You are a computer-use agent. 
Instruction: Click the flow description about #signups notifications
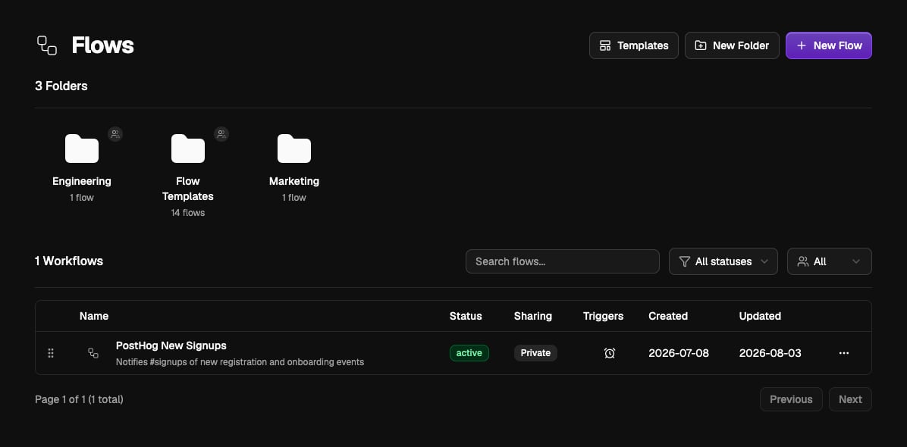240,362
